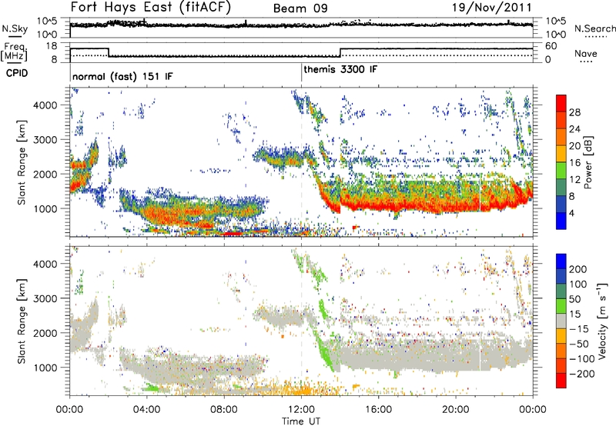Click the 'Time UT' axis title
Screen dimensions: 616x426
(x=301, y=421)
